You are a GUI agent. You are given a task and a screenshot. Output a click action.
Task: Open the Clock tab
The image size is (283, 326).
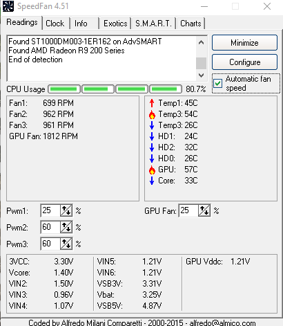[x=56, y=24]
